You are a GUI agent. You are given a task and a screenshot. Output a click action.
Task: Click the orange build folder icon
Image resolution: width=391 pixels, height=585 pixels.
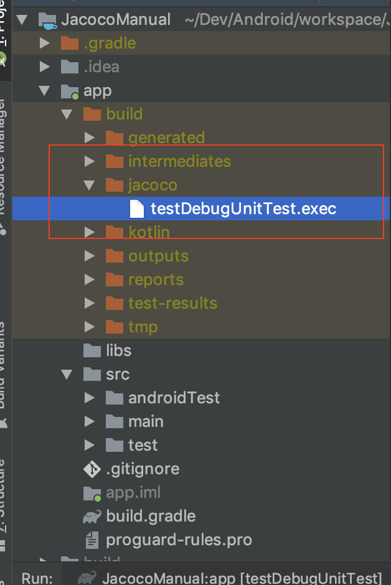(92, 114)
